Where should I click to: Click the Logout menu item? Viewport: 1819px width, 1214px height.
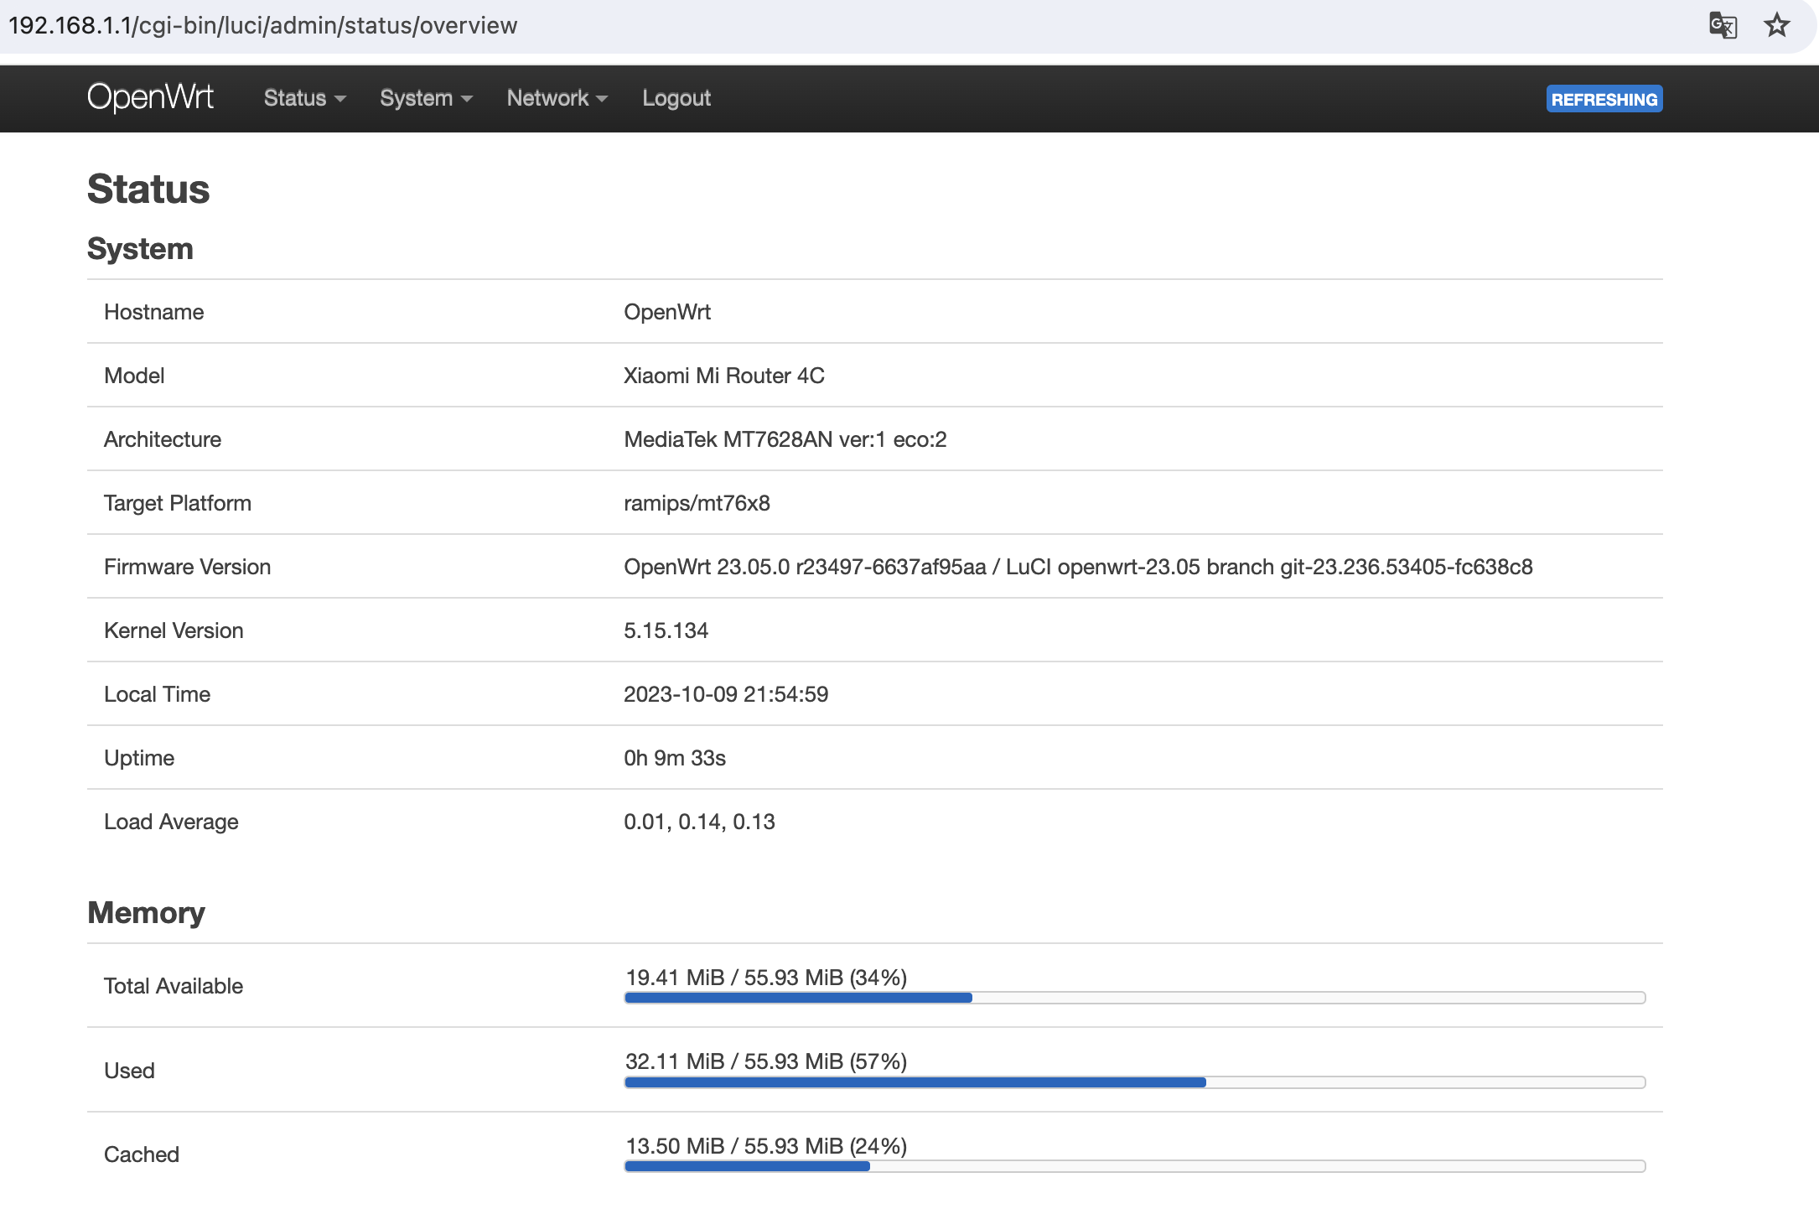click(x=676, y=98)
